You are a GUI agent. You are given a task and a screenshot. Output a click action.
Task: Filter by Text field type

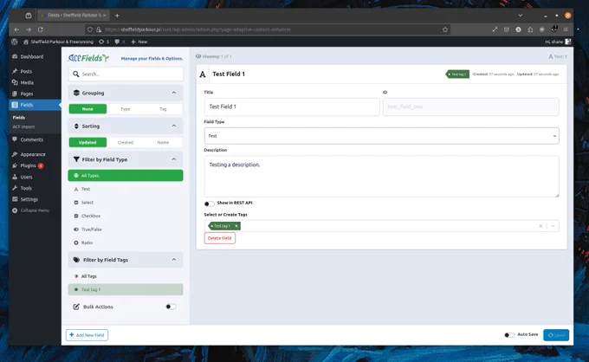126,189
